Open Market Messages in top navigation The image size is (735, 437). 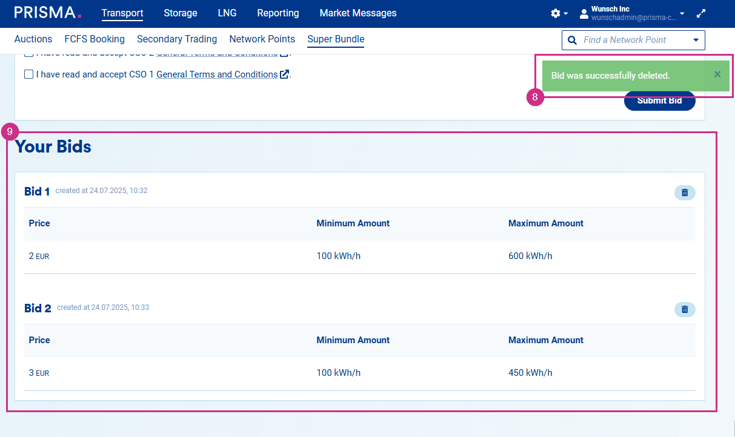tap(358, 13)
